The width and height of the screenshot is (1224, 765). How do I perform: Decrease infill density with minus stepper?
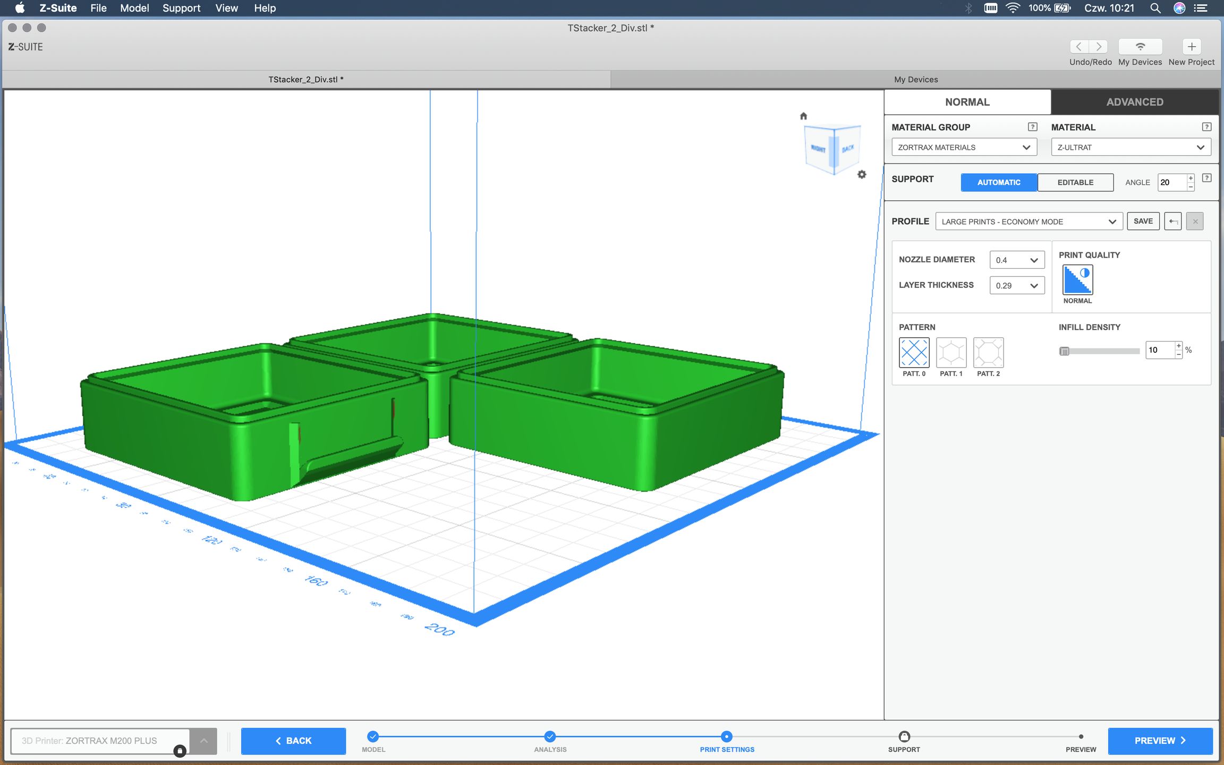(x=1178, y=354)
